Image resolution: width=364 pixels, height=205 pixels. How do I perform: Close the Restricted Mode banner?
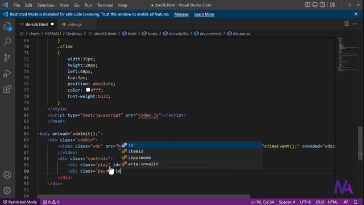[356, 14]
